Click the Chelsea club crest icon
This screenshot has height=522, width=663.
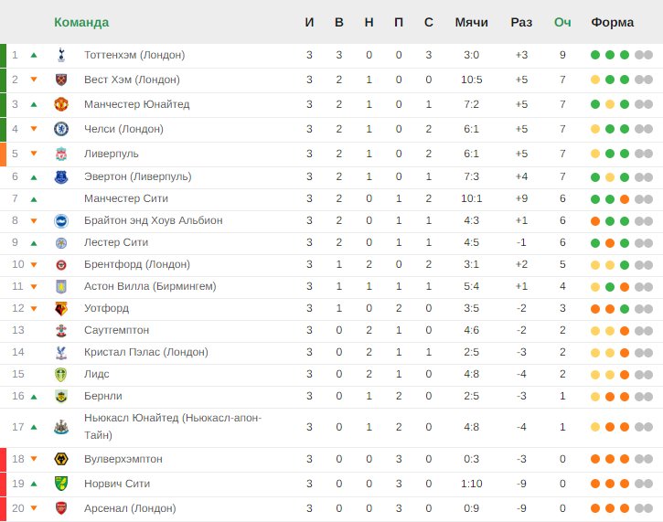pos(61,129)
